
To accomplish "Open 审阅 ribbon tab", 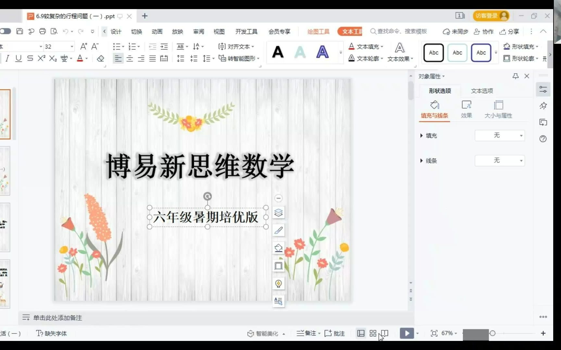I will coord(199,31).
